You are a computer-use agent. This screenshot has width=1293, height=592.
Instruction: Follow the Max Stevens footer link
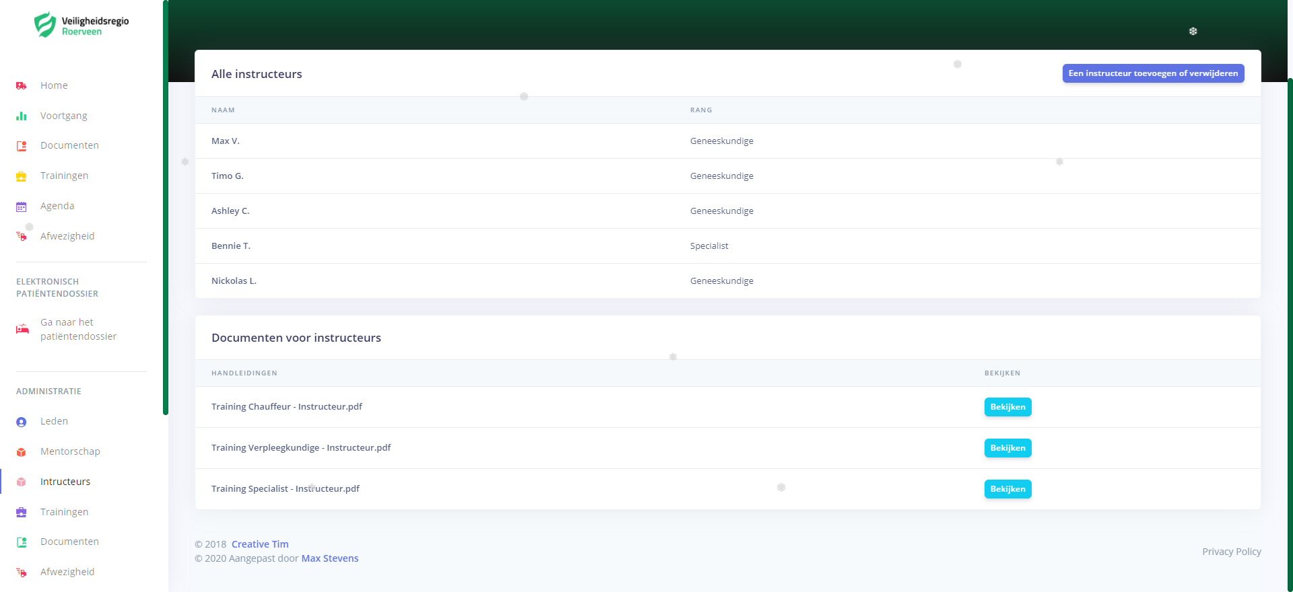tap(330, 558)
